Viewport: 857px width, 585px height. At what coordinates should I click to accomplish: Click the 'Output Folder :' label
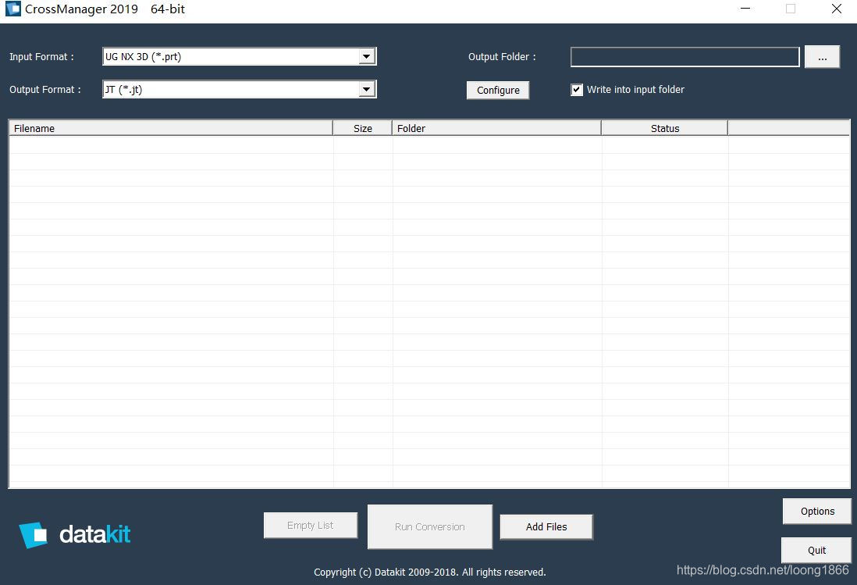coord(502,57)
